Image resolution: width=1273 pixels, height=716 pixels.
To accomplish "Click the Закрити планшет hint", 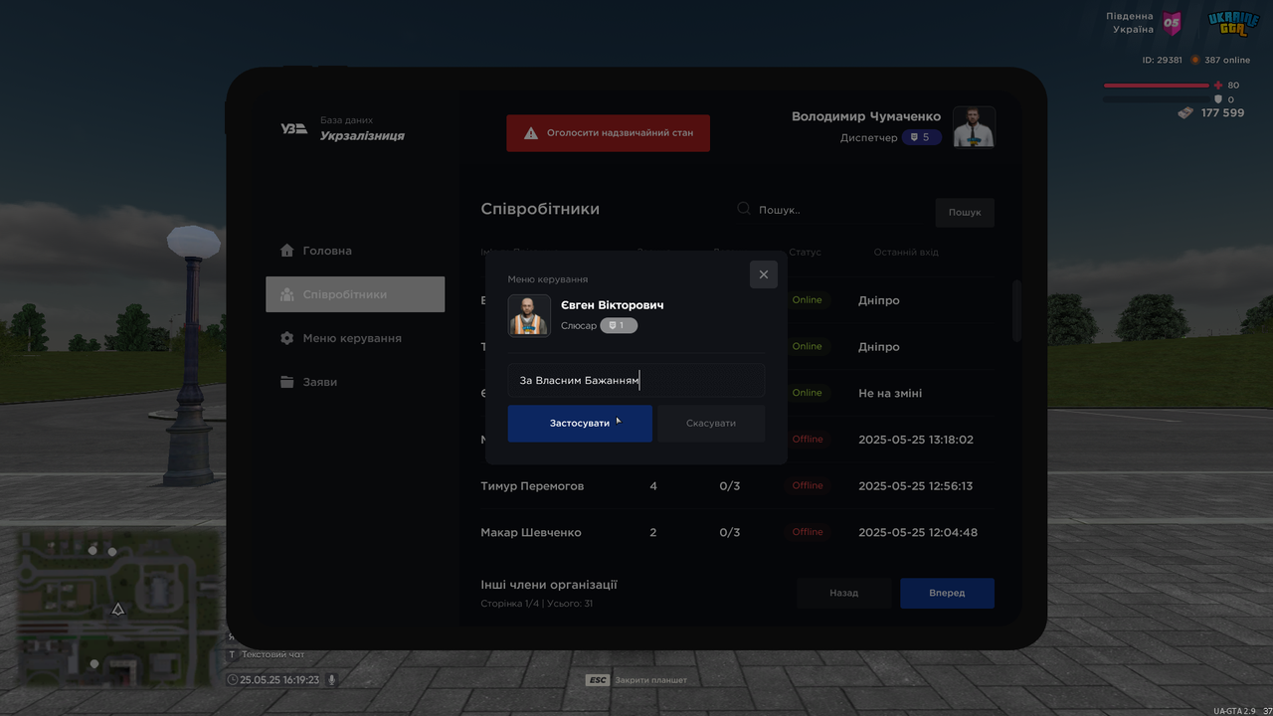I will 650,680.
